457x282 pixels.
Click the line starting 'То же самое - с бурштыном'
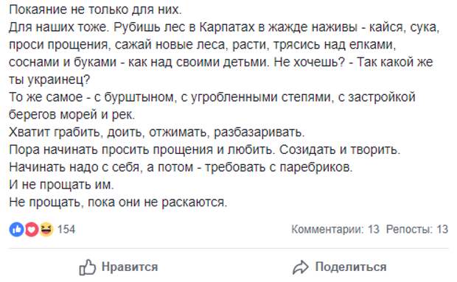pyautogui.click(x=212, y=97)
